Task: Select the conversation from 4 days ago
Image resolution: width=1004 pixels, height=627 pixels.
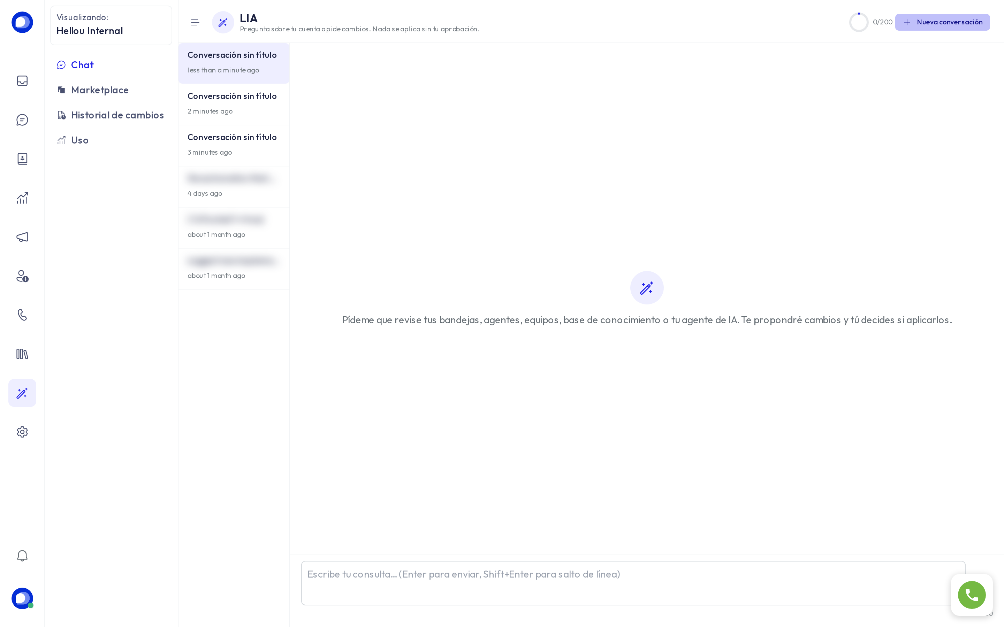Action: [x=234, y=186]
